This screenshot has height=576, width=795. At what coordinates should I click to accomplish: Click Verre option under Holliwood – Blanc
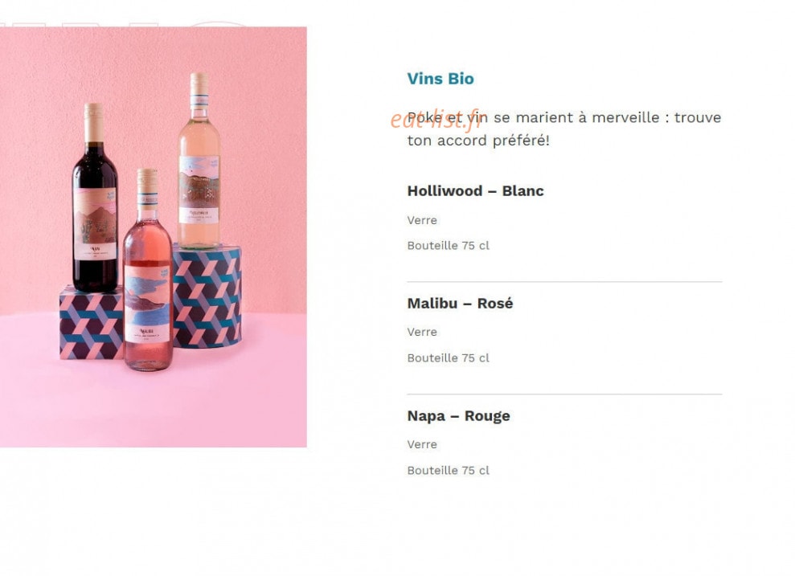pos(422,220)
